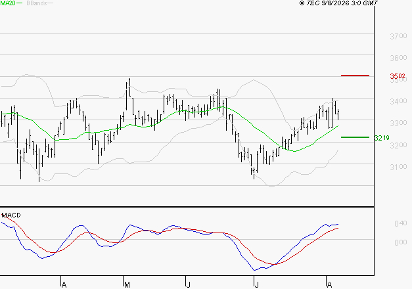Click the first J month marker
The height and width of the screenshot is (289, 412).
[x=188, y=285]
